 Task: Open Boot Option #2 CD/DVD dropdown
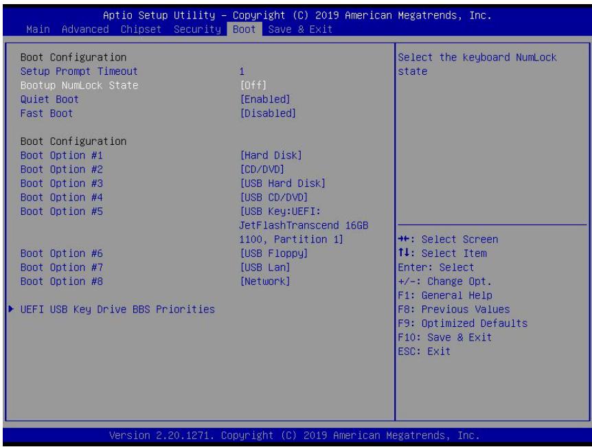[262, 169]
